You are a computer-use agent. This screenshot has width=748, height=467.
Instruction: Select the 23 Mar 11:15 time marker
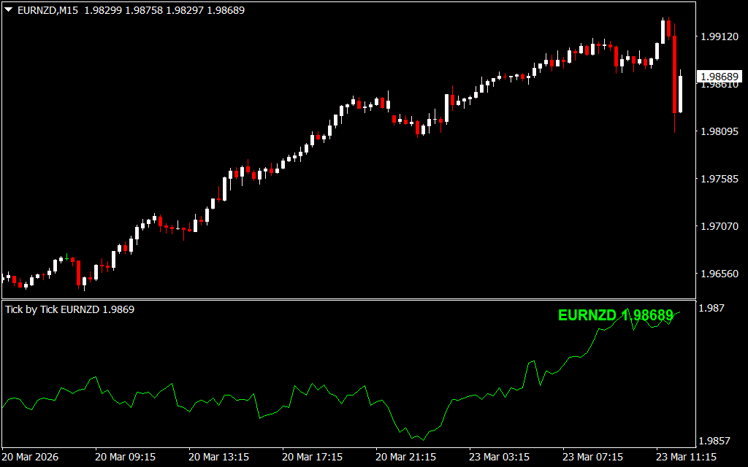pyautogui.click(x=686, y=457)
